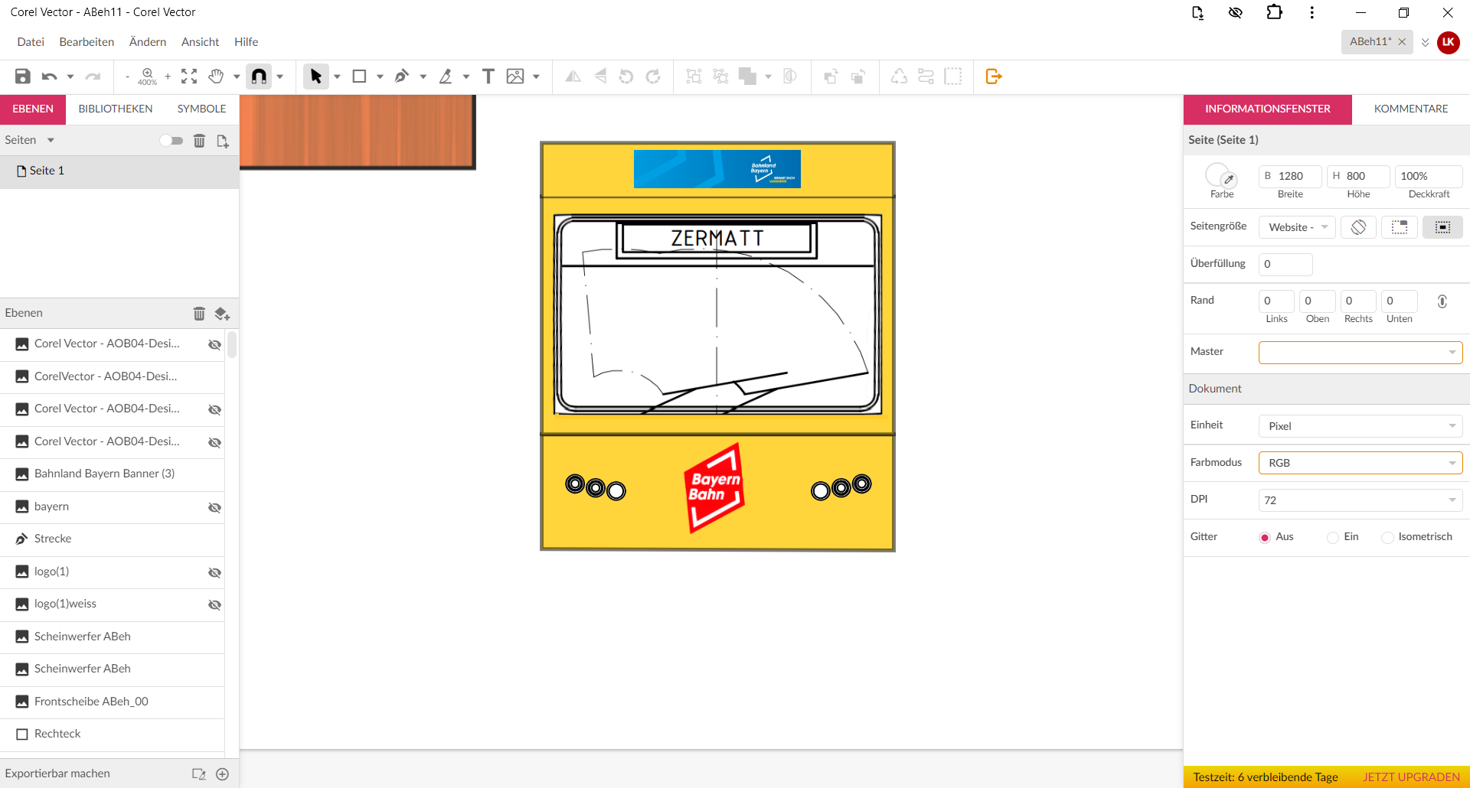Open the Bearbeiten menu
The height and width of the screenshot is (788, 1470).
(x=87, y=42)
